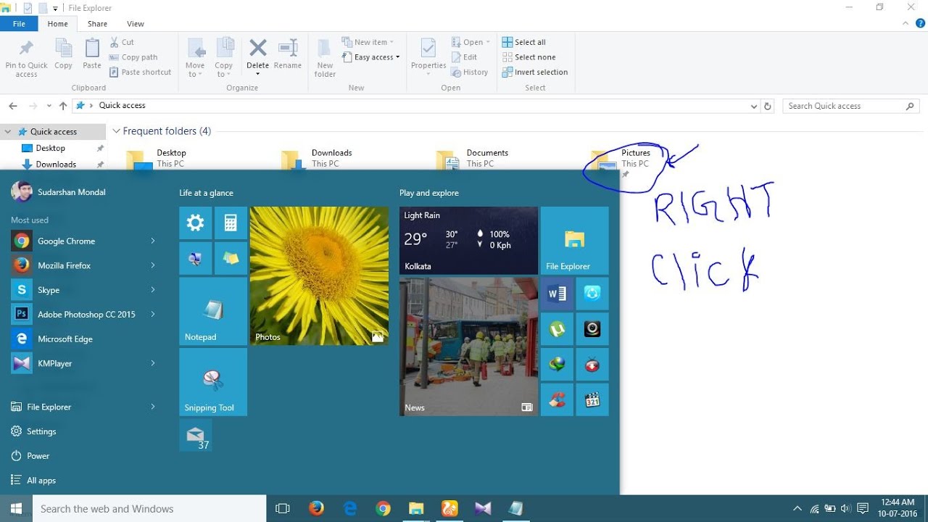Click Cut in Clipboard group
The width and height of the screenshot is (928, 522).
(122, 42)
